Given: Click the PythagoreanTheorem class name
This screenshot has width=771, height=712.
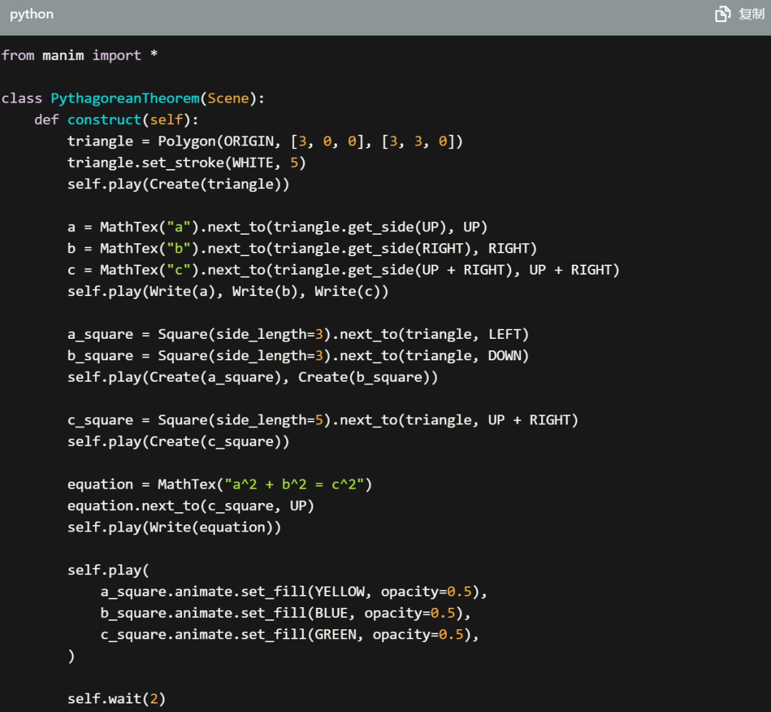Looking at the screenshot, I should pyautogui.click(x=126, y=98).
